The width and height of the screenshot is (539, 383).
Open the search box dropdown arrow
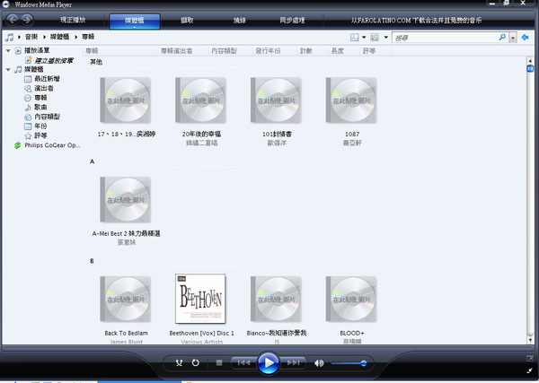tap(513, 38)
